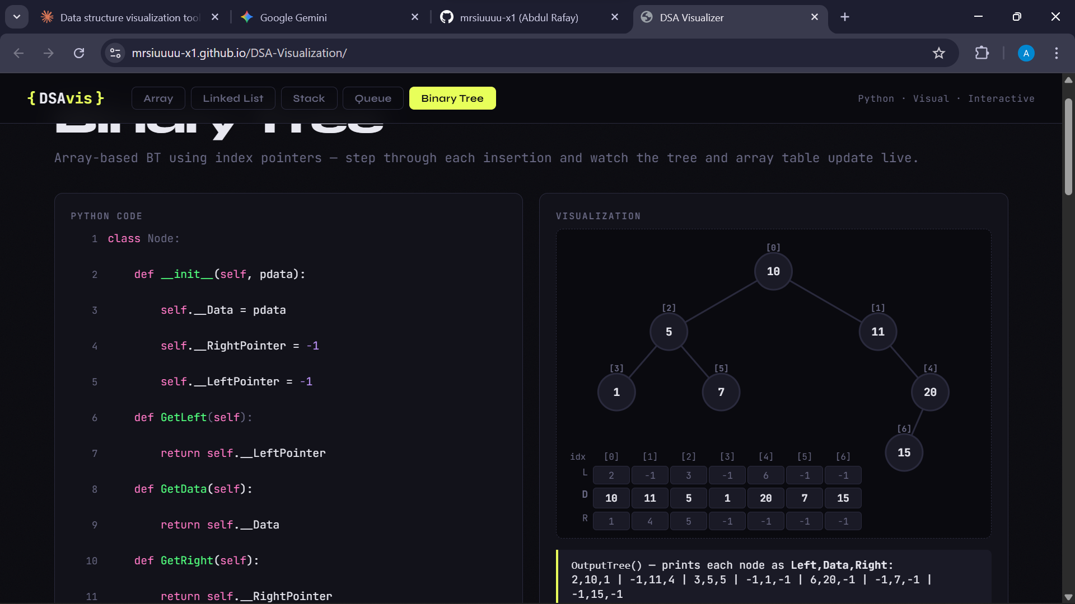Open the Linked List section
1075x604 pixels.
[x=233, y=98]
